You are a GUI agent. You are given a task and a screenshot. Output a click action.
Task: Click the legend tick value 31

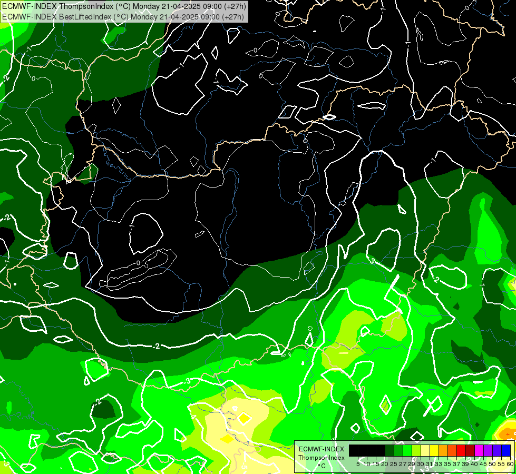pyautogui.click(x=430, y=464)
